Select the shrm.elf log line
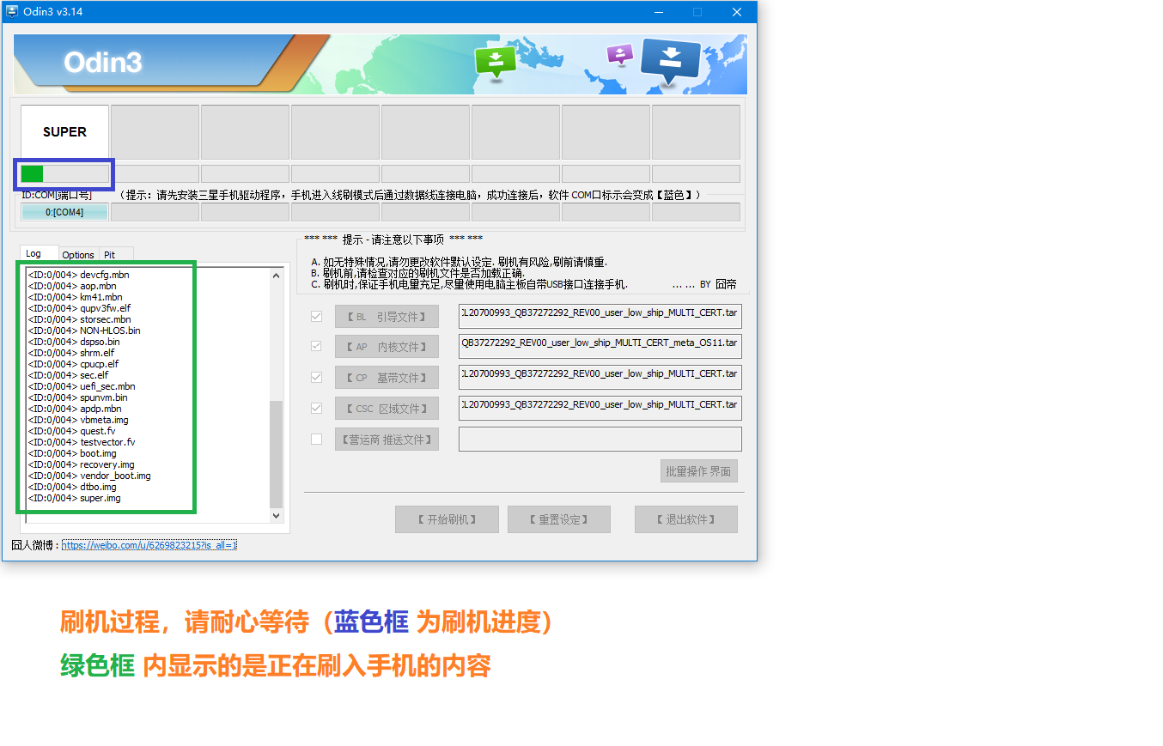The height and width of the screenshot is (746, 1163). [71, 353]
